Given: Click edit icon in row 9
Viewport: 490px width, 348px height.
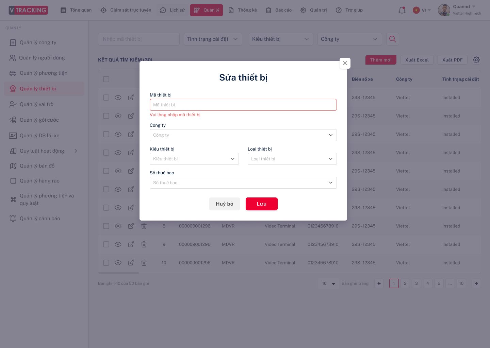Looking at the screenshot, I should [131, 244].
